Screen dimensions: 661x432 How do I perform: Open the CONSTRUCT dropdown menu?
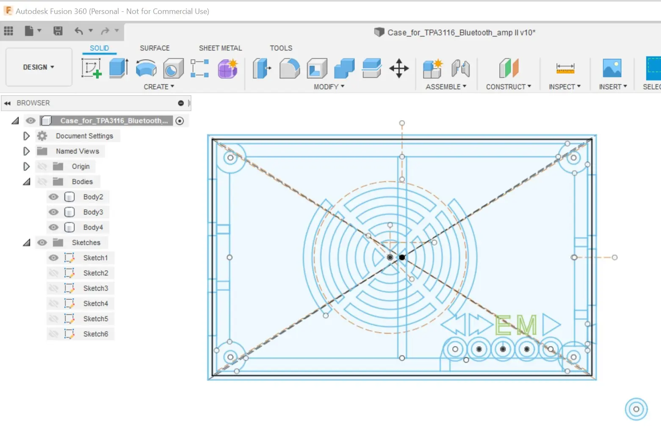pyautogui.click(x=509, y=87)
